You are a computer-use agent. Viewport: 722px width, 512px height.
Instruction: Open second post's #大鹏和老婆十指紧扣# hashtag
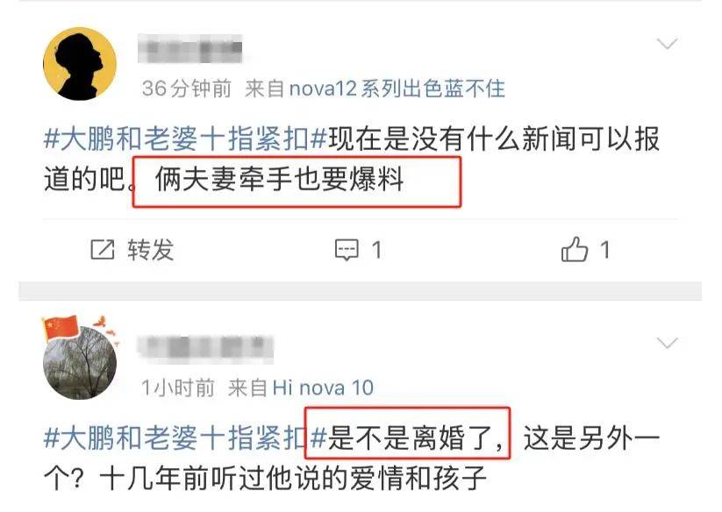click(x=185, y=437)
